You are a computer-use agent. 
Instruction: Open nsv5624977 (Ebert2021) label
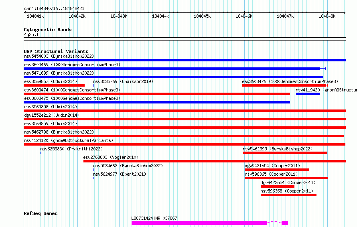(x=120, y=174)
